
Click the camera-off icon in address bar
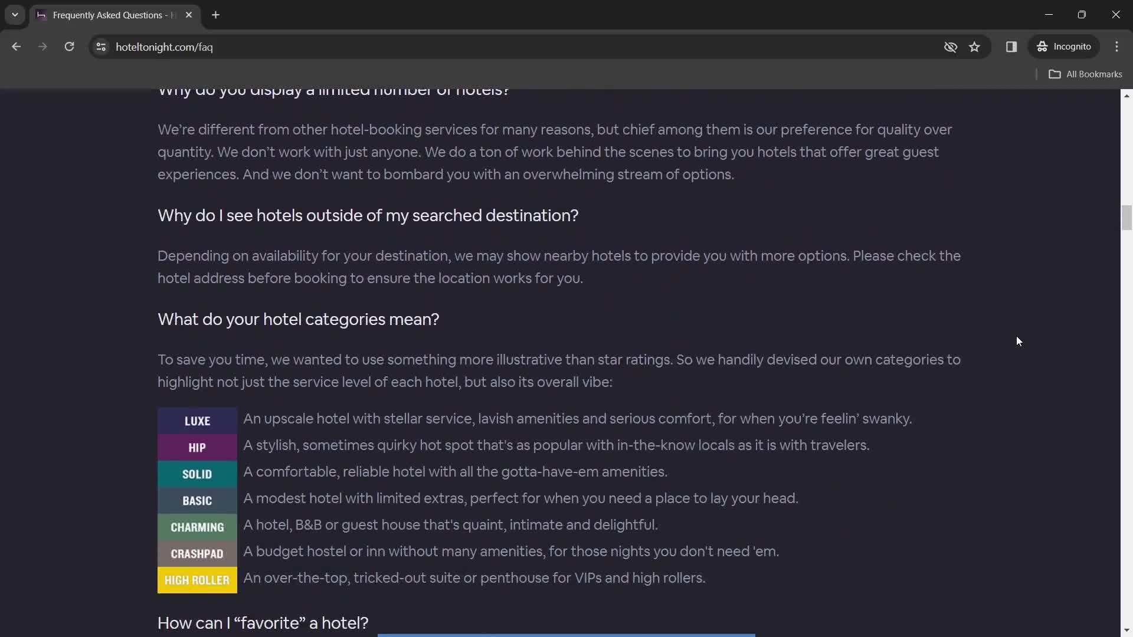coord(950,47)
